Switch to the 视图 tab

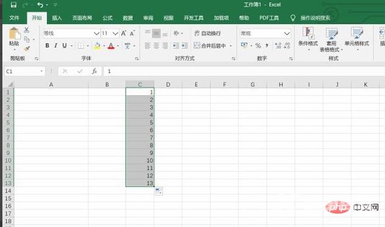coord(168,18)
